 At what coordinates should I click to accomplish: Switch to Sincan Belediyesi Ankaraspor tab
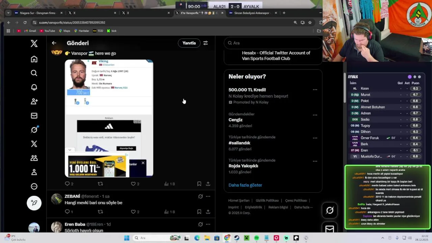coord(252,13)
